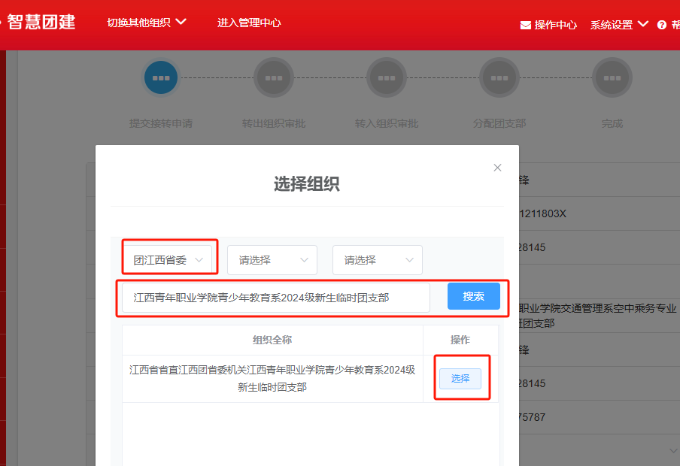Open the third 请选择 dropdown
Screen dimensions: 680x466
tap(378, 260)
